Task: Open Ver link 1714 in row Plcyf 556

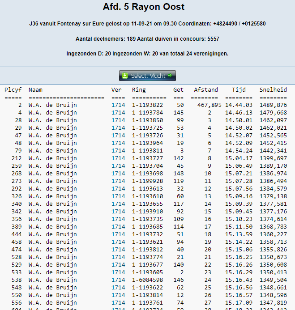Action: pyautogui.click(x=118, y=303)
